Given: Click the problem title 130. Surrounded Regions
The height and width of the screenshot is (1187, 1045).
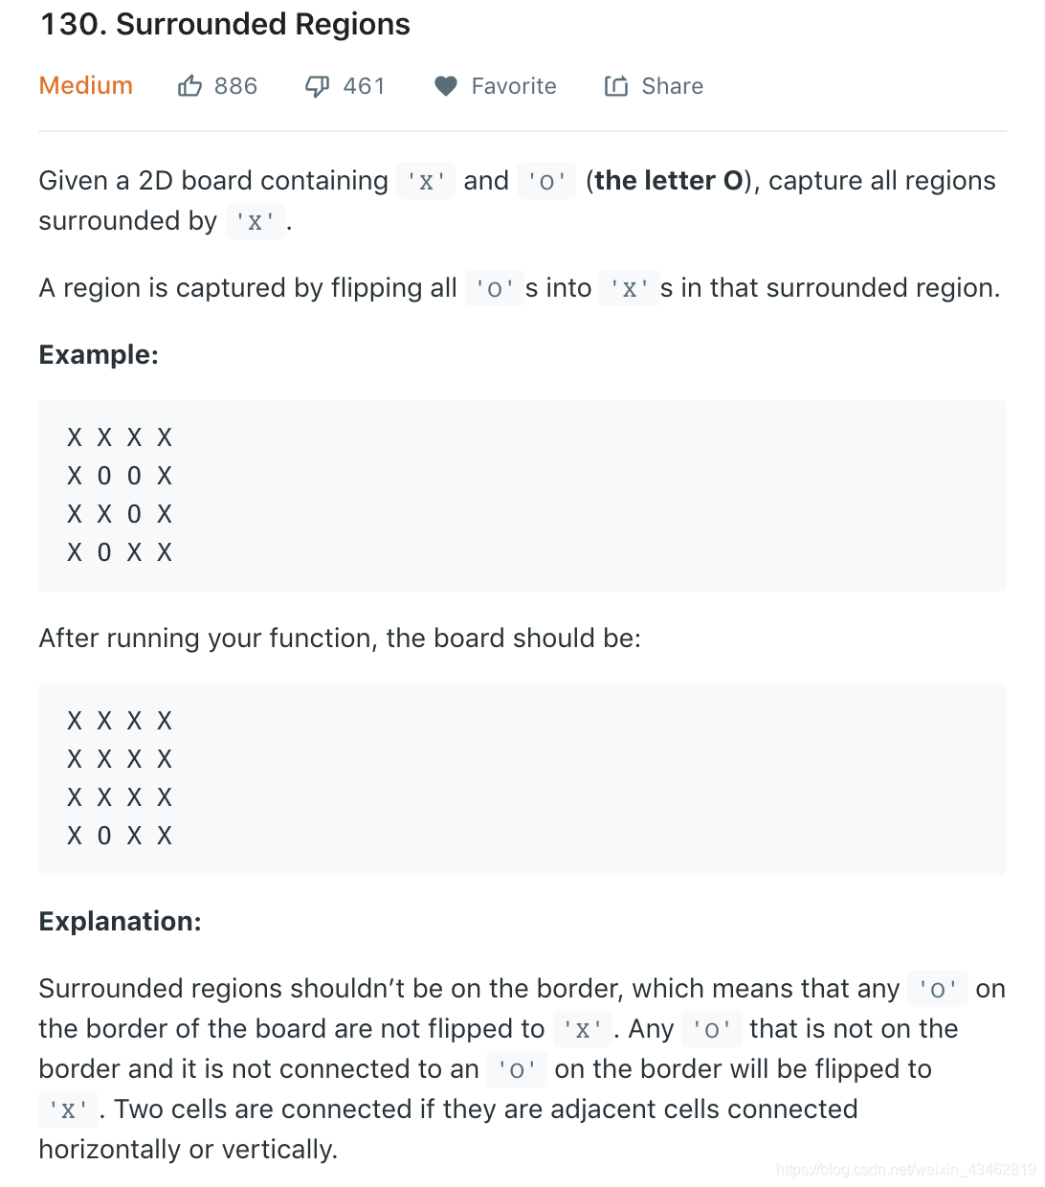Looking at the screenshot, I should click(x=224, y=24).
